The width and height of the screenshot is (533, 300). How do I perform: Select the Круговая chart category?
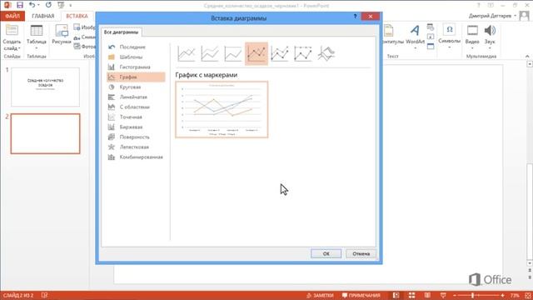click(136, 87)
